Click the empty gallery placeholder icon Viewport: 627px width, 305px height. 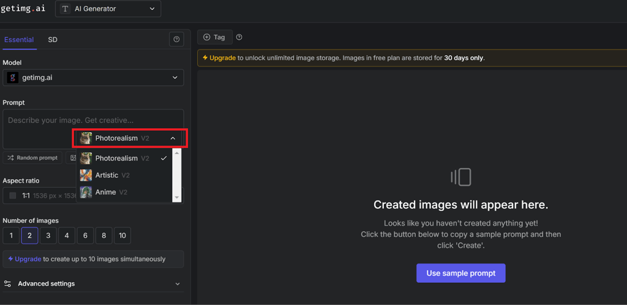(460, 177)
